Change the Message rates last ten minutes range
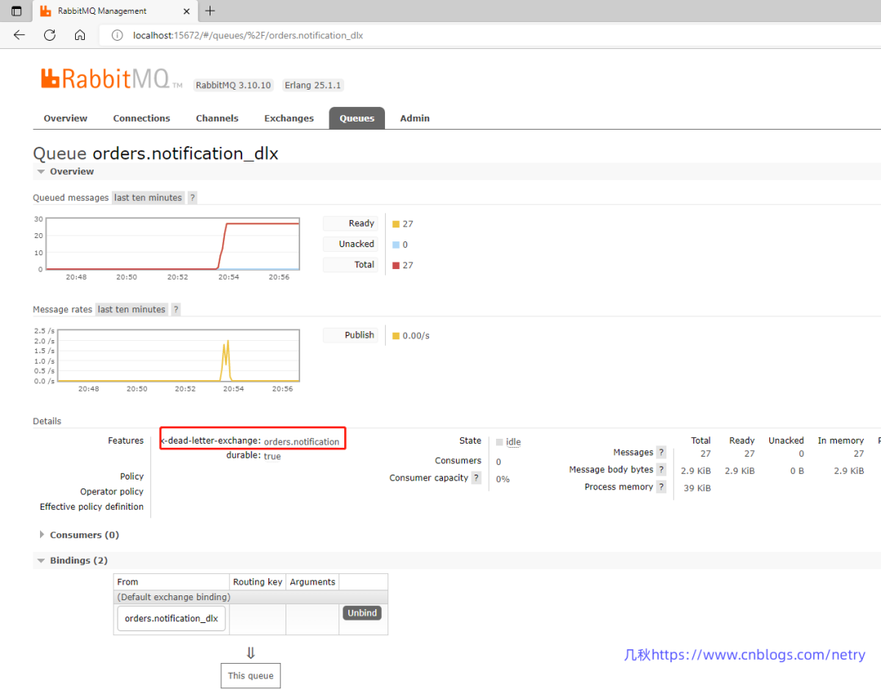This screenshot has width=881, height=694. (131, 309)
